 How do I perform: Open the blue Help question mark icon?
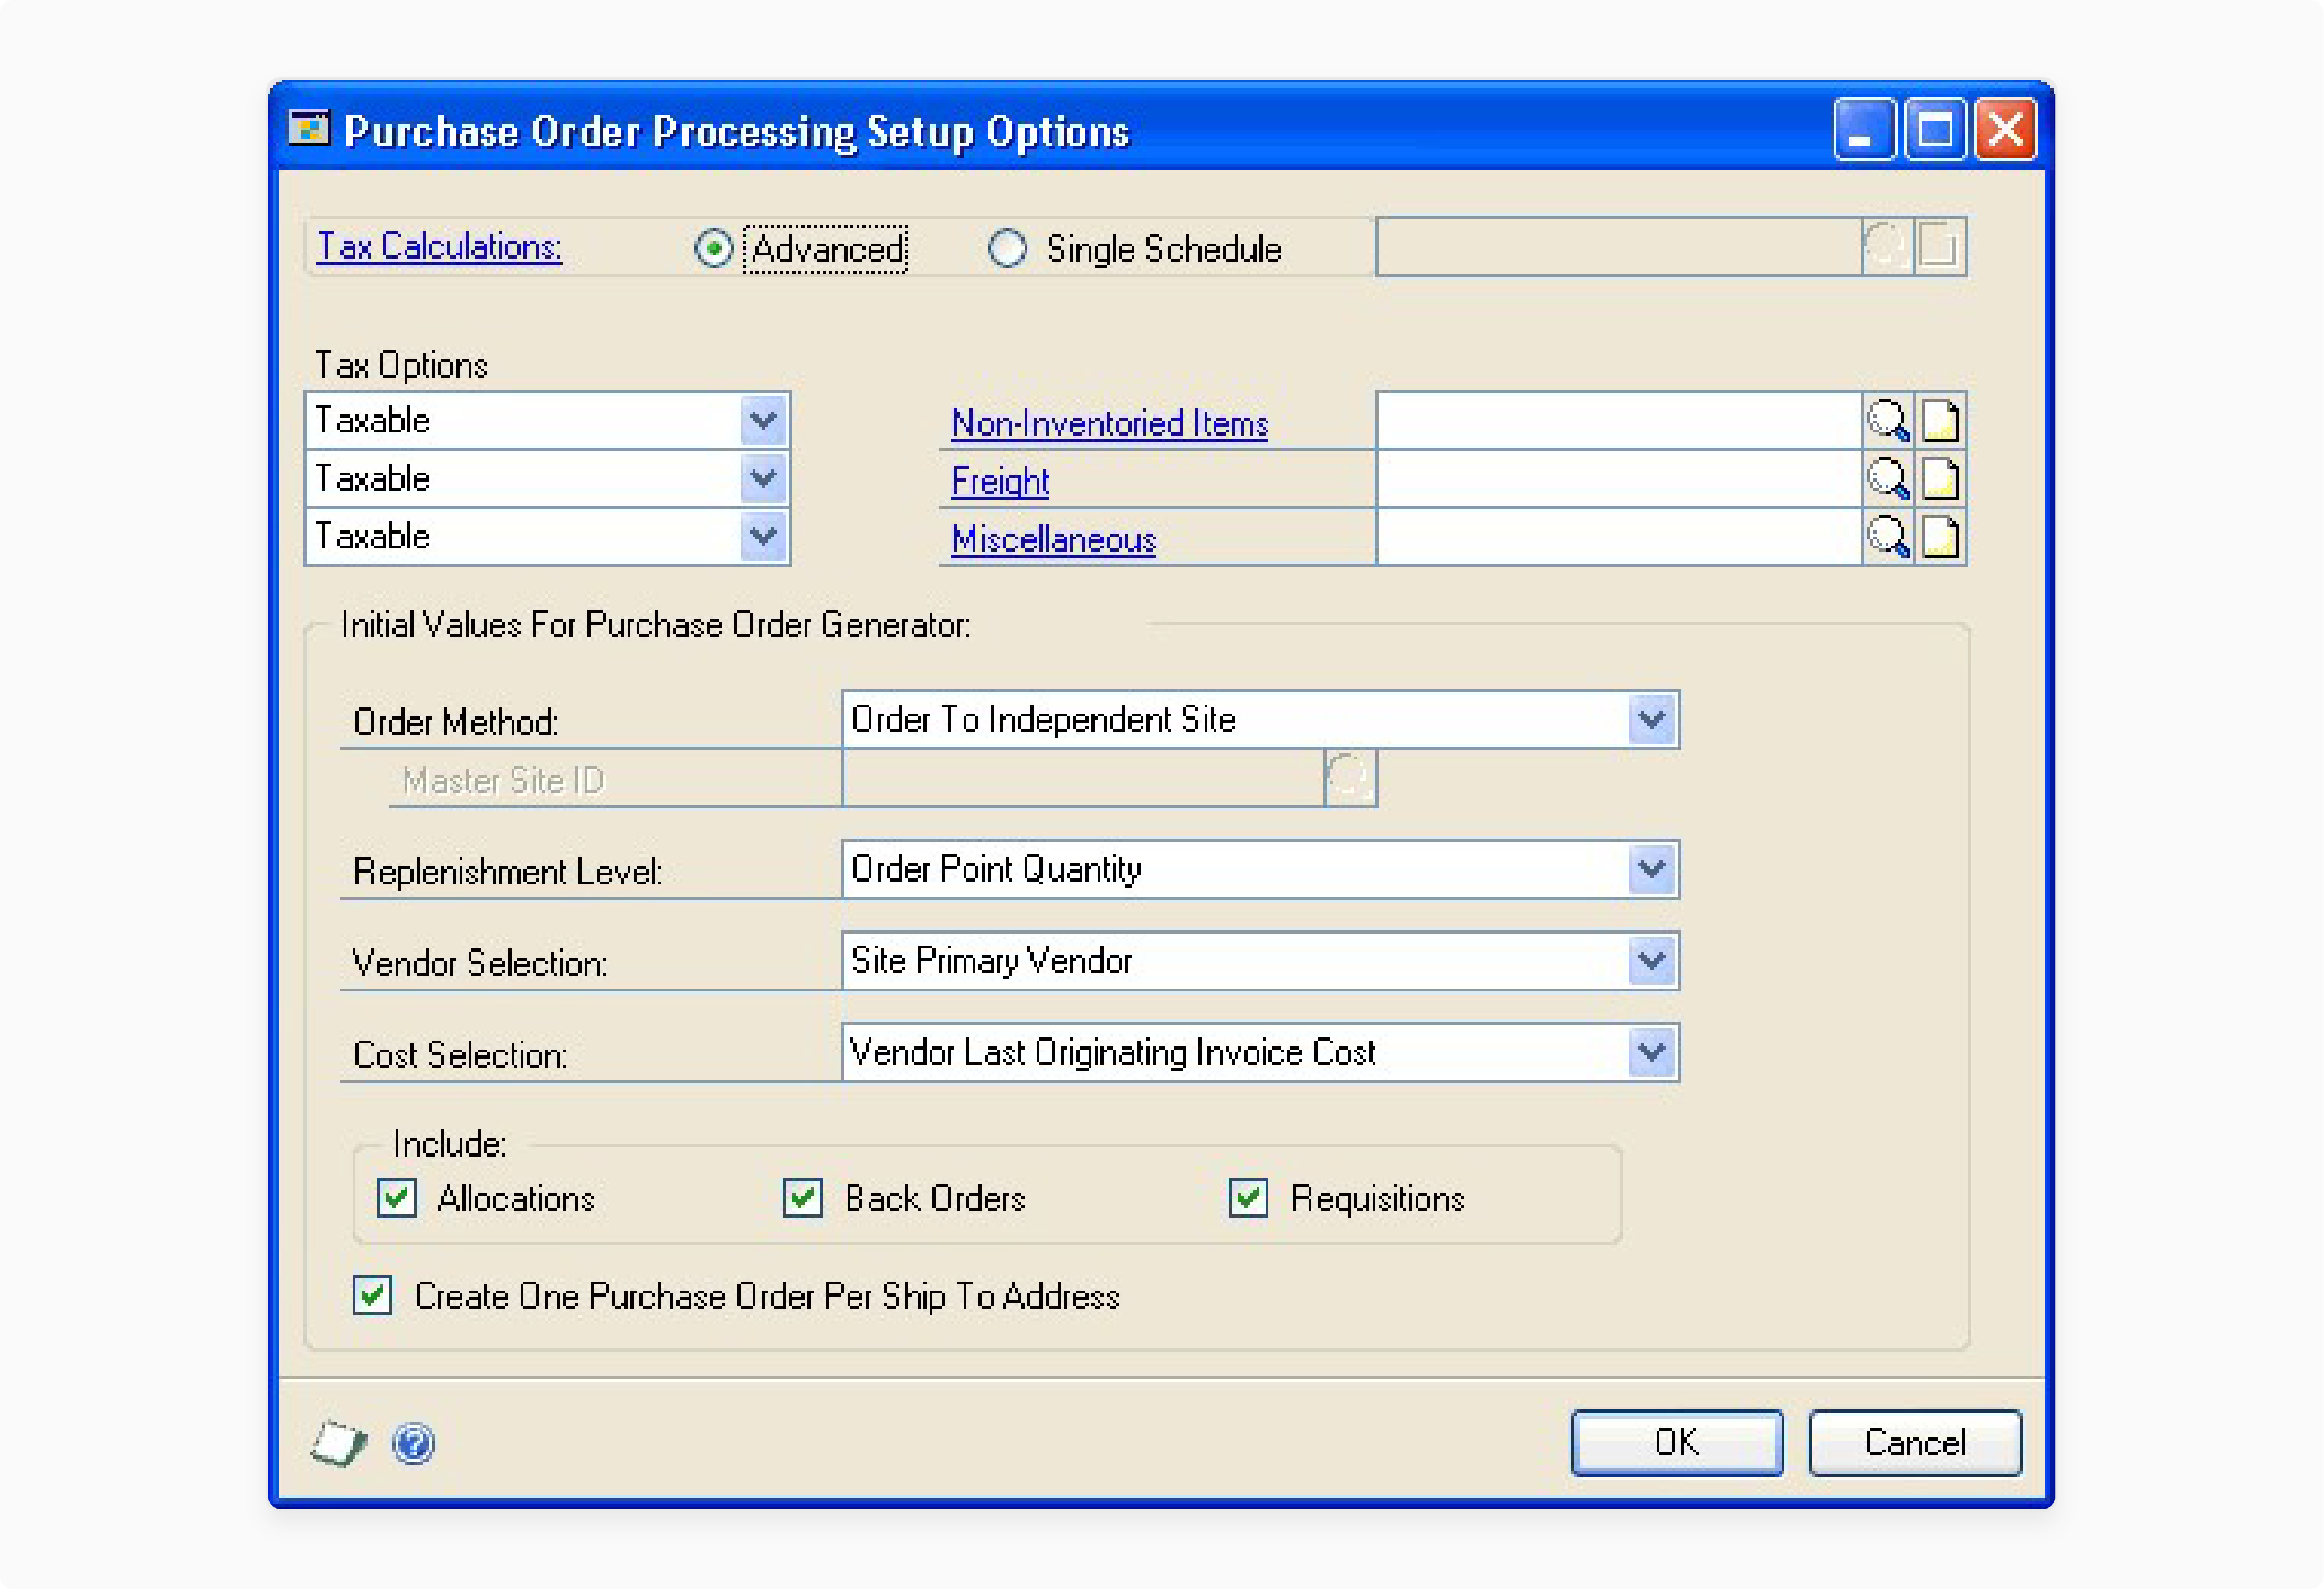tap(413, 1443)
